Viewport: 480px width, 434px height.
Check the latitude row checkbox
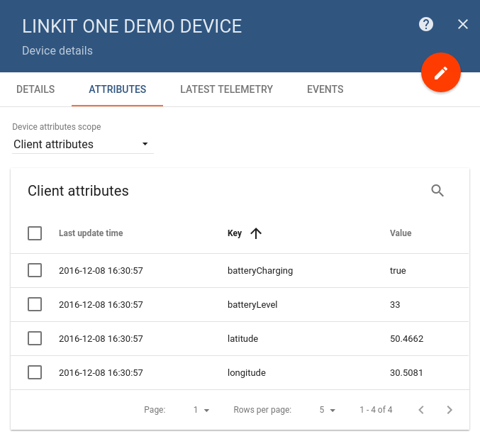(x=35, y=338)
